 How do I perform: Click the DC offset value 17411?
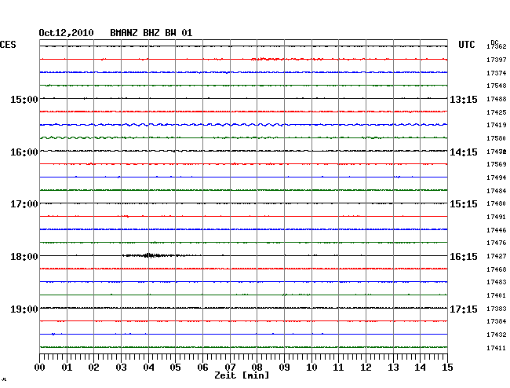[497, 348]
